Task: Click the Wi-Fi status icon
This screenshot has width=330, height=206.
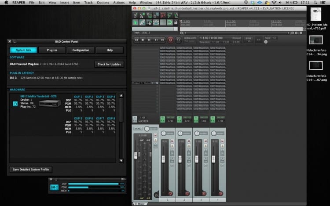Action: point(274,3)
